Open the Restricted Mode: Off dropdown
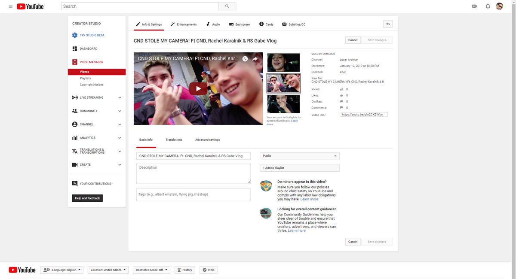 152,270
